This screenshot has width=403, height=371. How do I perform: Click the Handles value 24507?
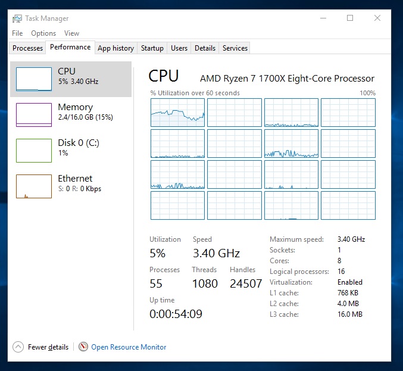point(246,284)
